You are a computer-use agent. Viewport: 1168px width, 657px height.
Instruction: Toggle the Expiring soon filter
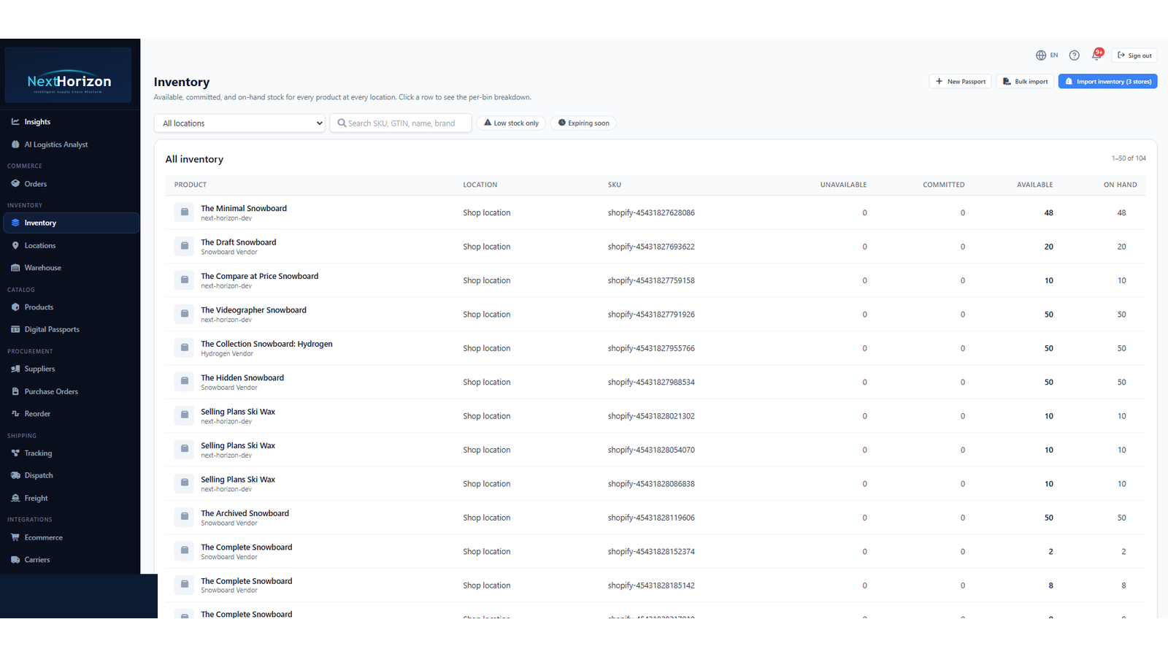click(x=583, y=123)
